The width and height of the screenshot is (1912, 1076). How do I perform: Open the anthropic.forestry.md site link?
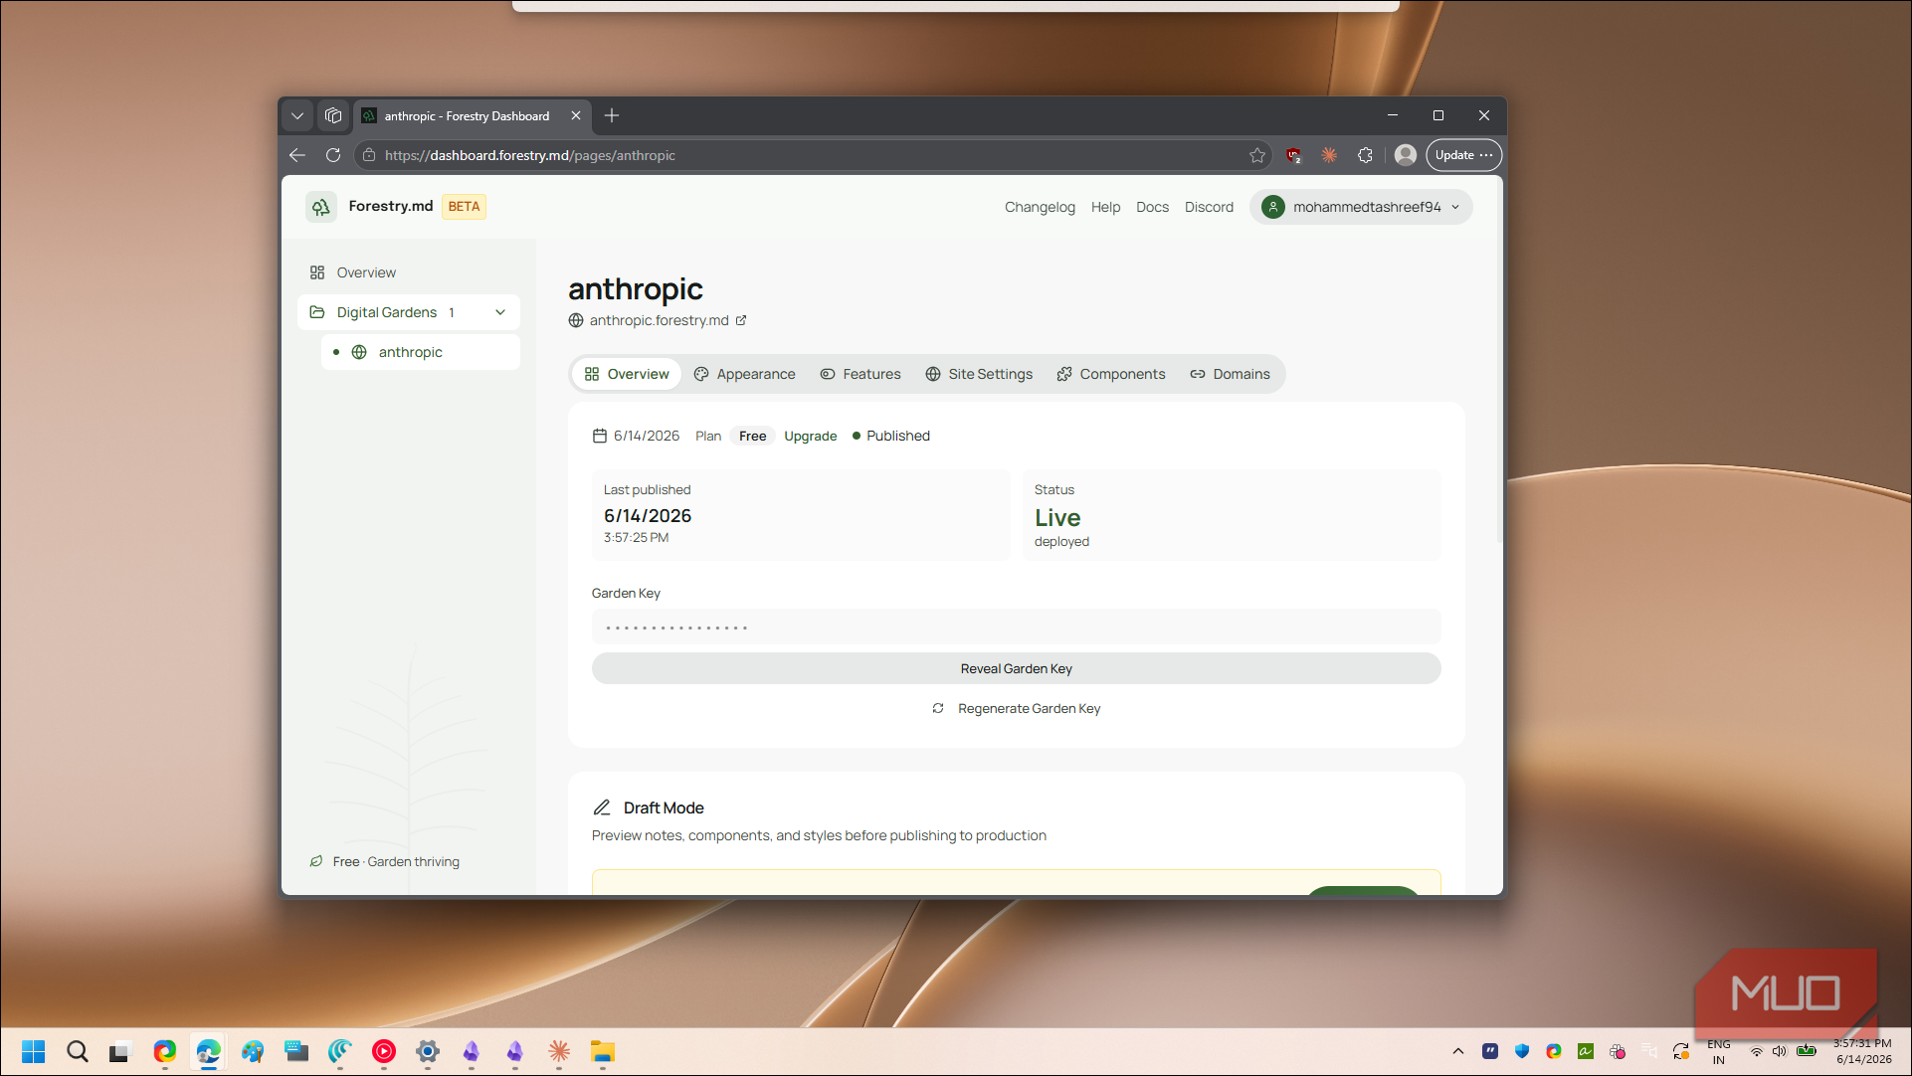(x=659, y=320)
